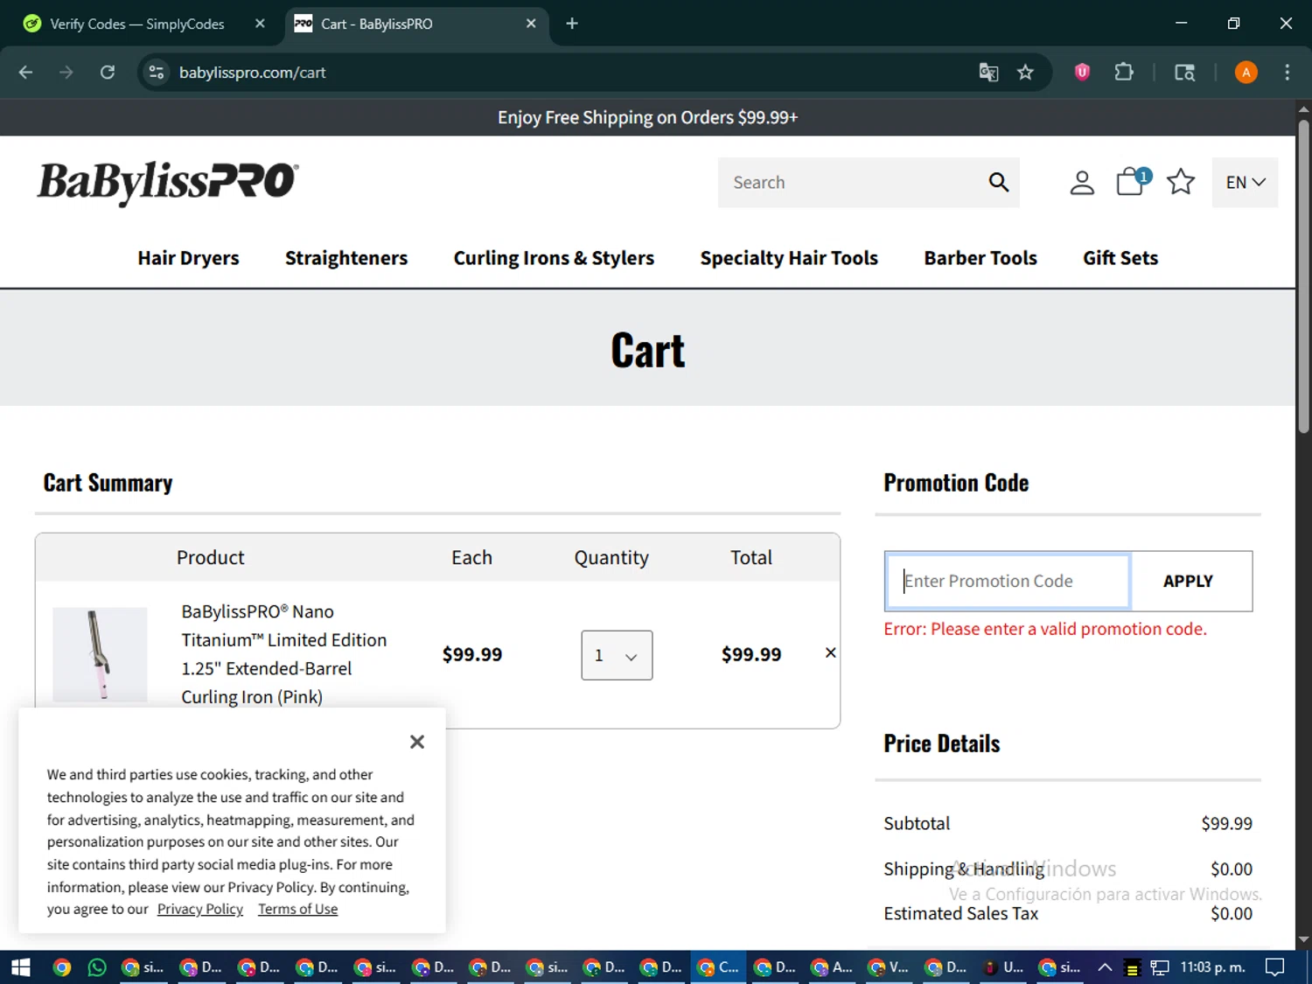Open the curling iron product thumbnail
This screenshot has height=984, width=1312.
pyautogui.click(x=100, y=654)
